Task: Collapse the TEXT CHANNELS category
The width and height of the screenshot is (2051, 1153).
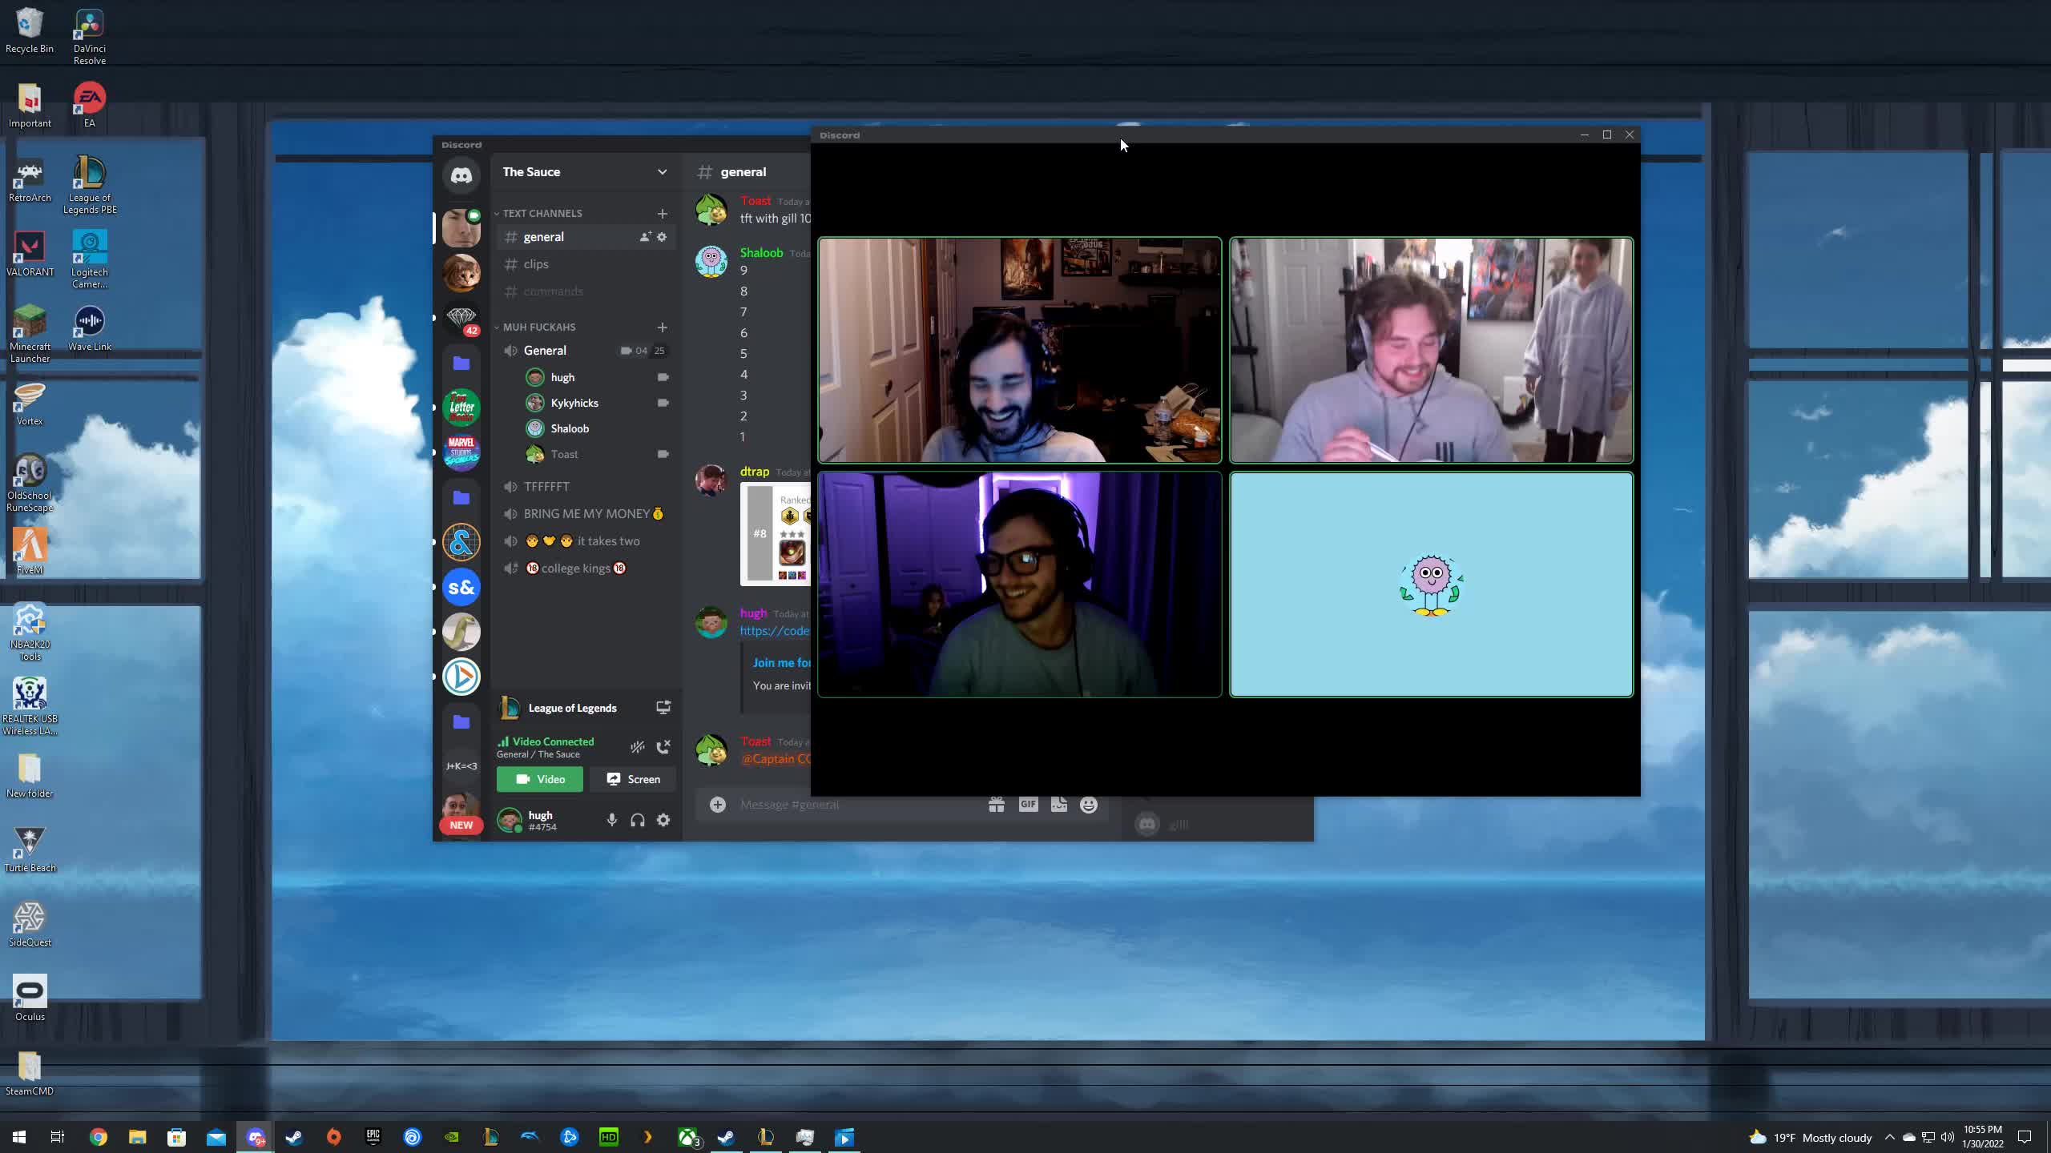Action: (542, 213)
